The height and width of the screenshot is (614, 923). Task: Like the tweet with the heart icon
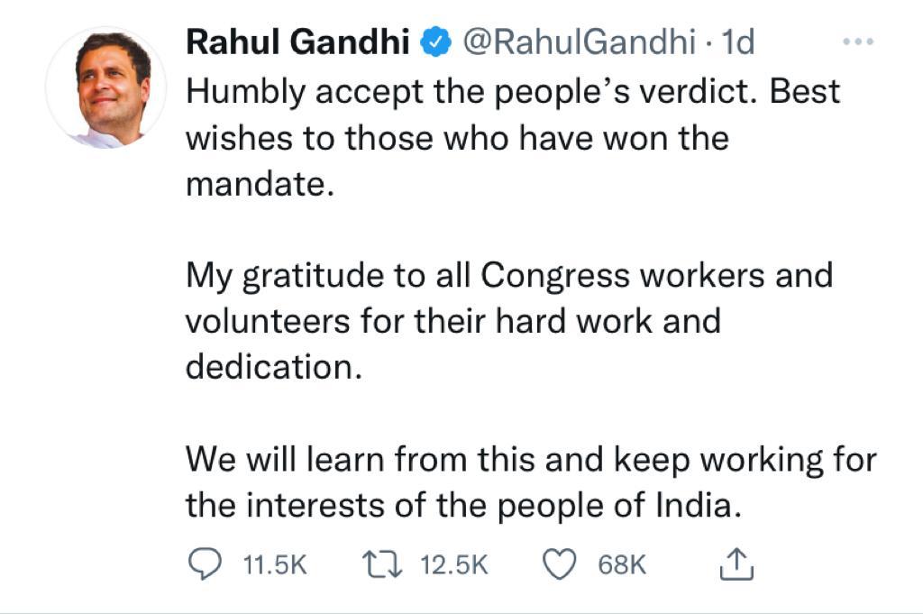tap(559, 564)
